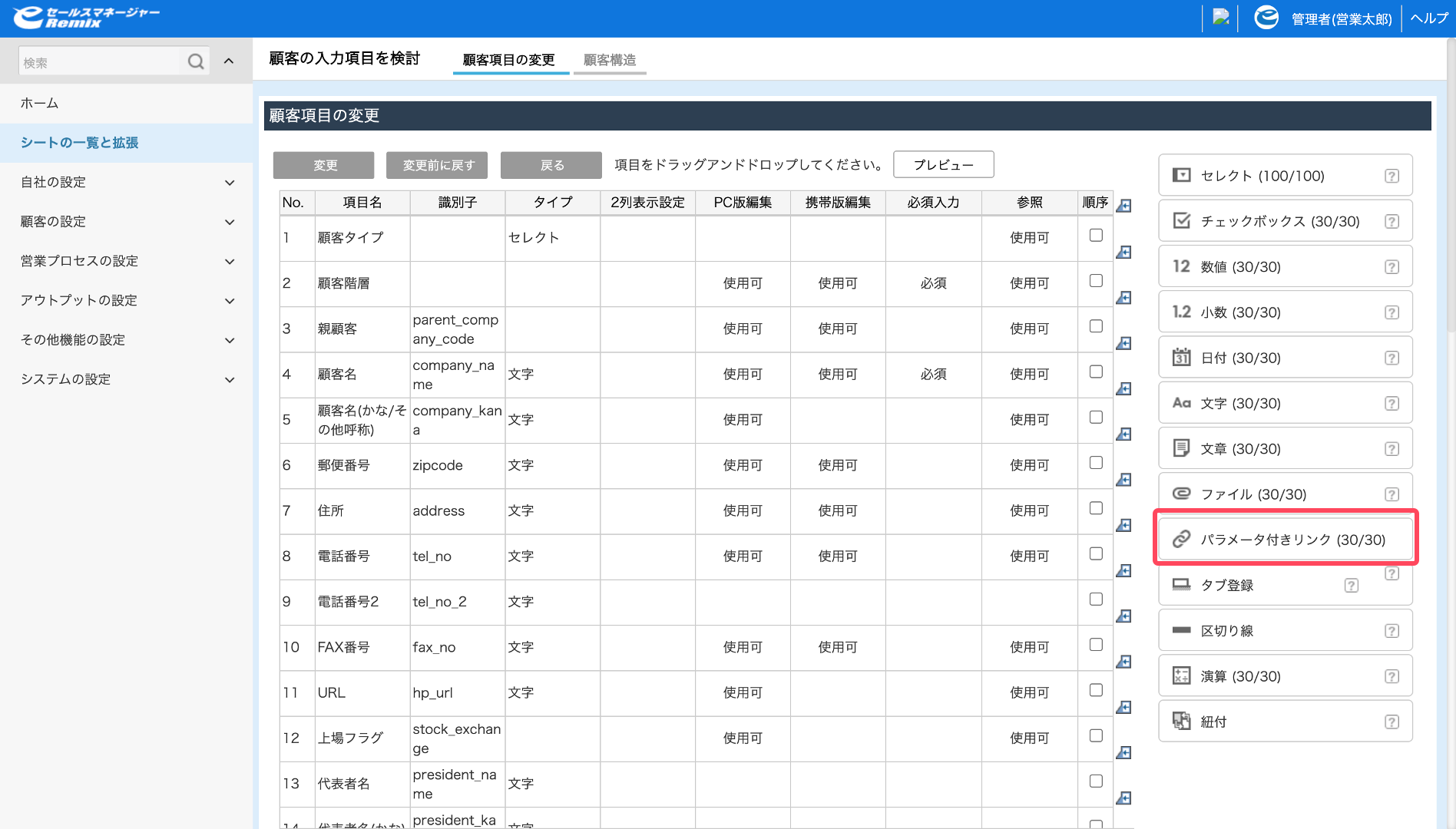Check the 順序 checkbox for 顧客タイプ row

pos(1096,235)
